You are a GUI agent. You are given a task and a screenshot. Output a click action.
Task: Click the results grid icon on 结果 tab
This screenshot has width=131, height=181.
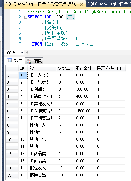9,60
